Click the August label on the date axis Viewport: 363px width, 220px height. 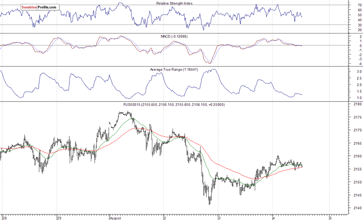point(115,217)
